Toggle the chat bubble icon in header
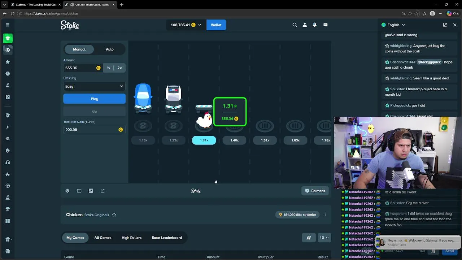 pos(326,25)
